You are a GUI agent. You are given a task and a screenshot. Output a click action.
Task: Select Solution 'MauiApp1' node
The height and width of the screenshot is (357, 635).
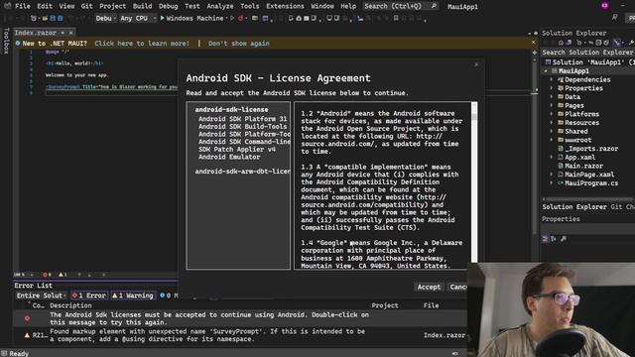tap(589, 61)
